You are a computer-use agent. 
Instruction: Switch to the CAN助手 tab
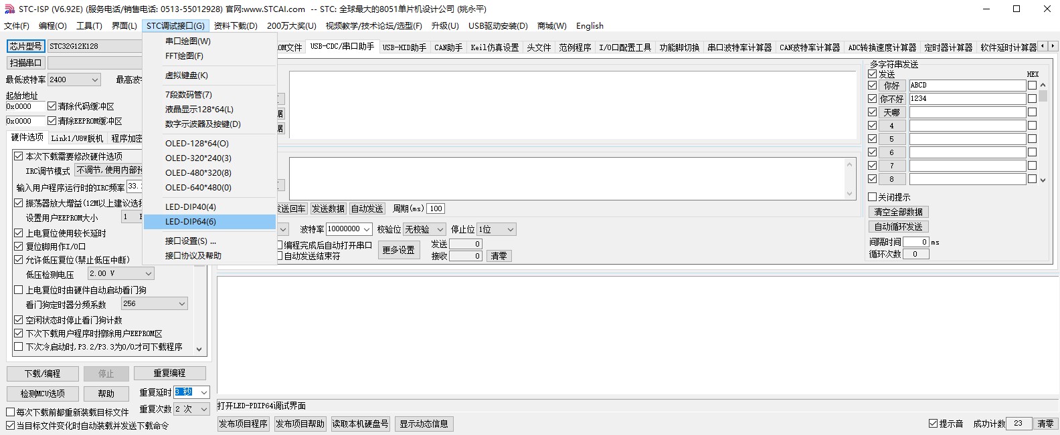[448, 47]
